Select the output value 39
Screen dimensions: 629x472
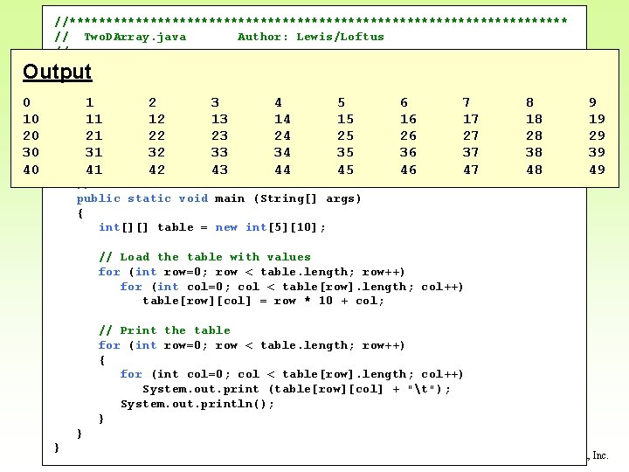[597, 152]
